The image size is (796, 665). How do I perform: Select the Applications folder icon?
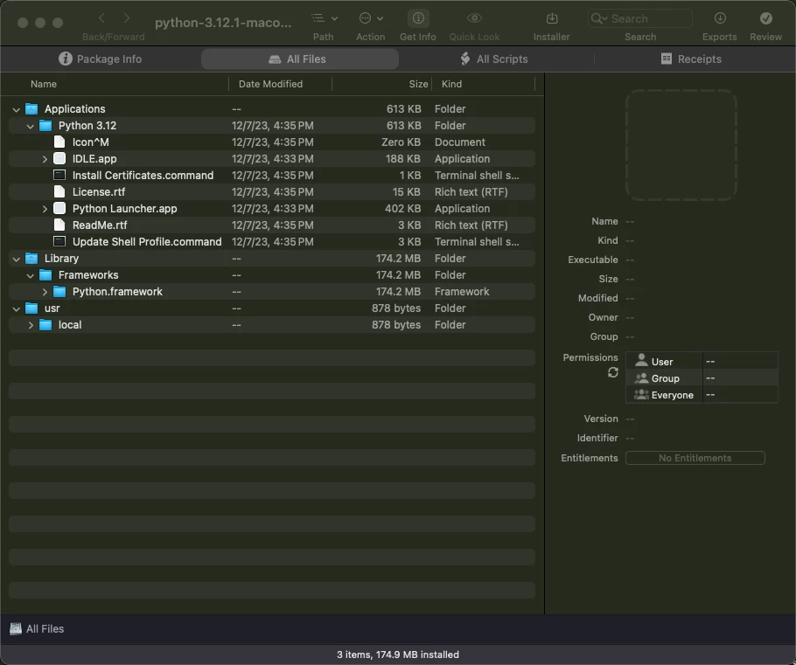pos(31,109)
